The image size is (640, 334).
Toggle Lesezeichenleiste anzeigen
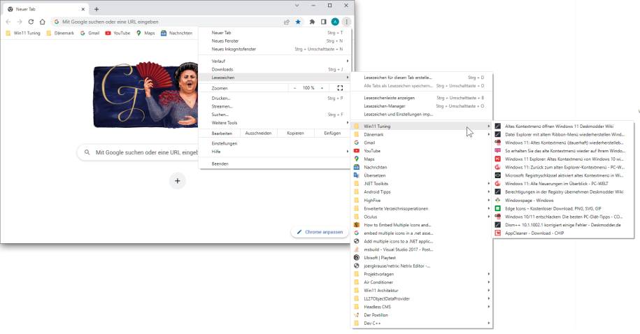(422, 98)
